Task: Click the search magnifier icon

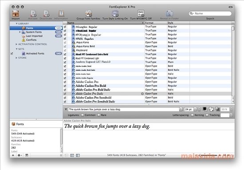Action: click(x=191, y=13)
